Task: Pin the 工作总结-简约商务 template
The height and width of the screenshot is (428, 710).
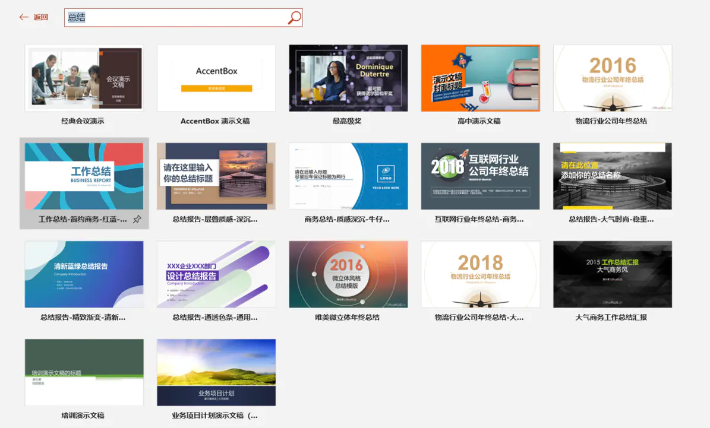Action: tap(137, 220)
